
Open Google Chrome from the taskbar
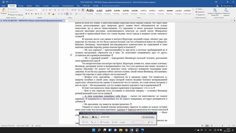click(x=126, y=130)
